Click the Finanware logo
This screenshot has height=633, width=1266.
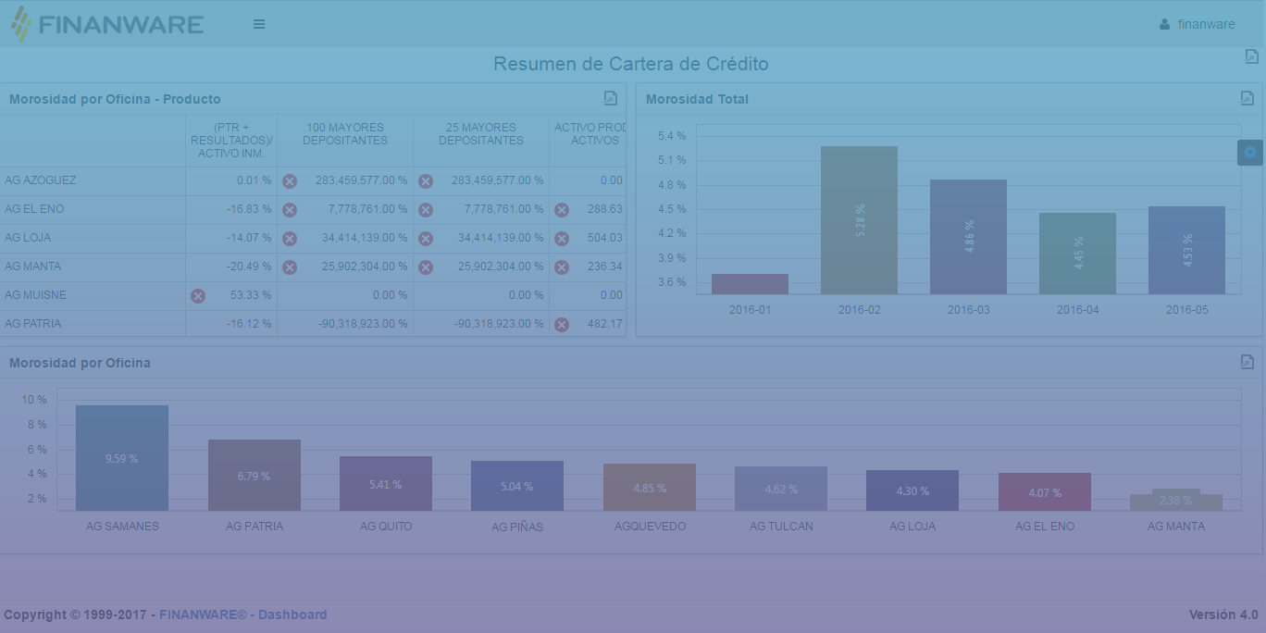[107, 24]
